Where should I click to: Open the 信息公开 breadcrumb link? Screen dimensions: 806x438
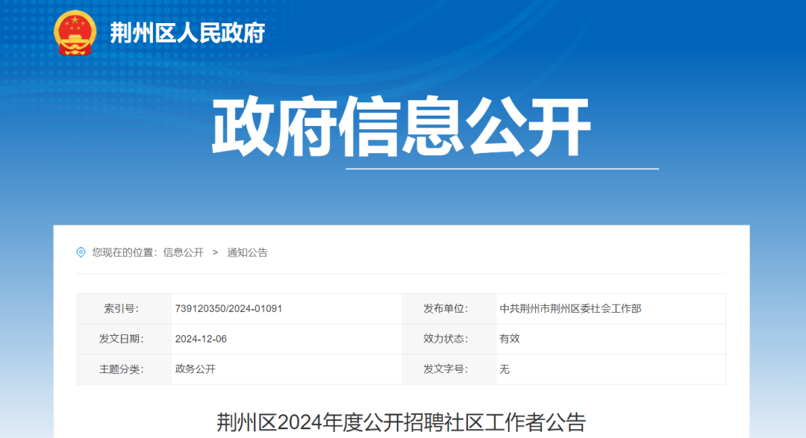coord(183,253)
